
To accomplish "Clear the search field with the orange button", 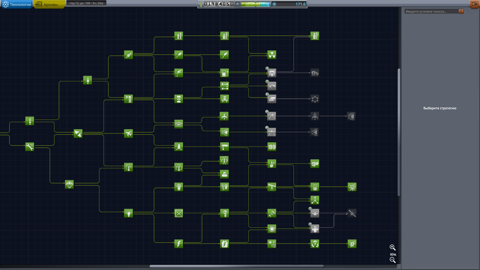I will 461,11.
